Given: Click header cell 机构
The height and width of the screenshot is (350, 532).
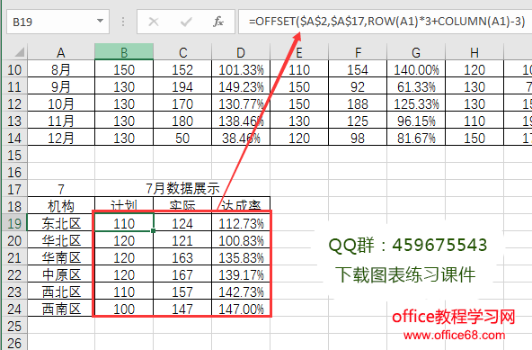Looking at the screenshot, I should point(61,206).
